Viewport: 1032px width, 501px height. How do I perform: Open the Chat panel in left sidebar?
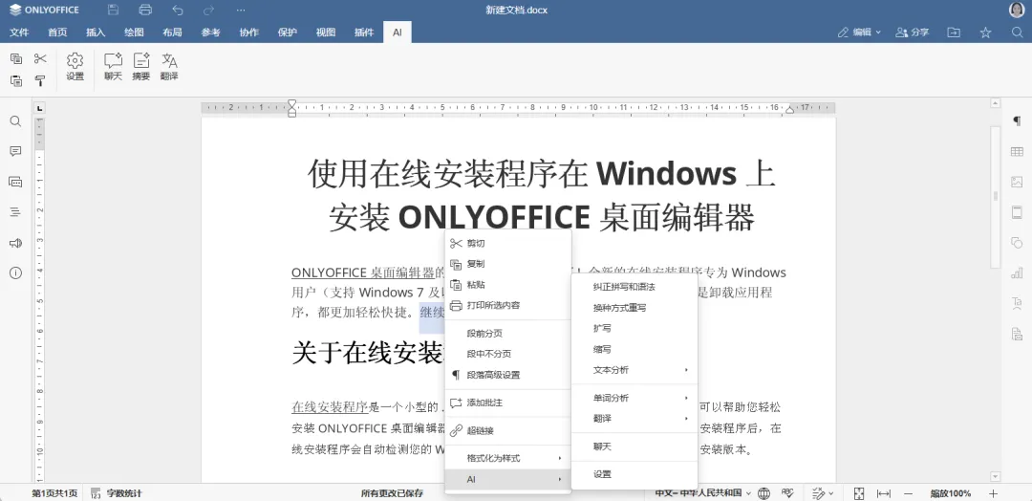click(x=16, y=182)
